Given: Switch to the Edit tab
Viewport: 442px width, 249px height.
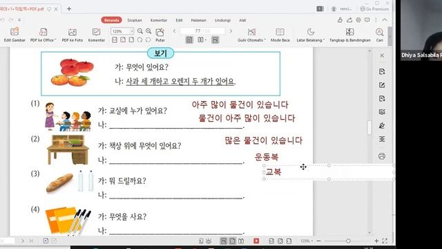Looking at the screenshot, I should coord(179,20).
